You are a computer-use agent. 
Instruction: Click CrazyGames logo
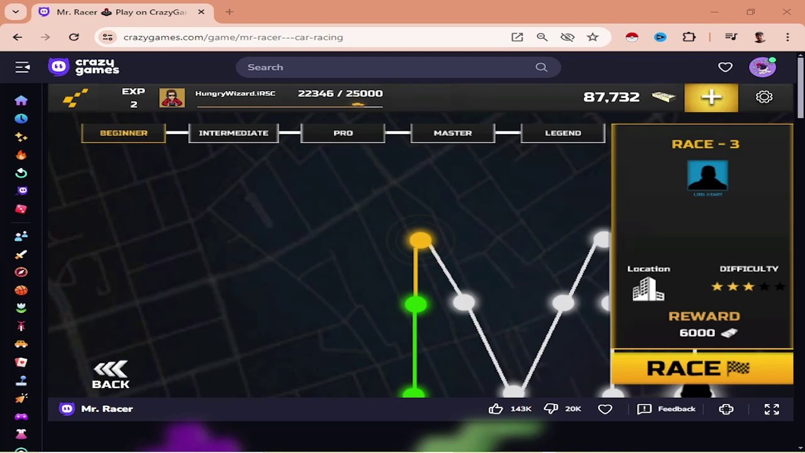[x=84, y=67]
